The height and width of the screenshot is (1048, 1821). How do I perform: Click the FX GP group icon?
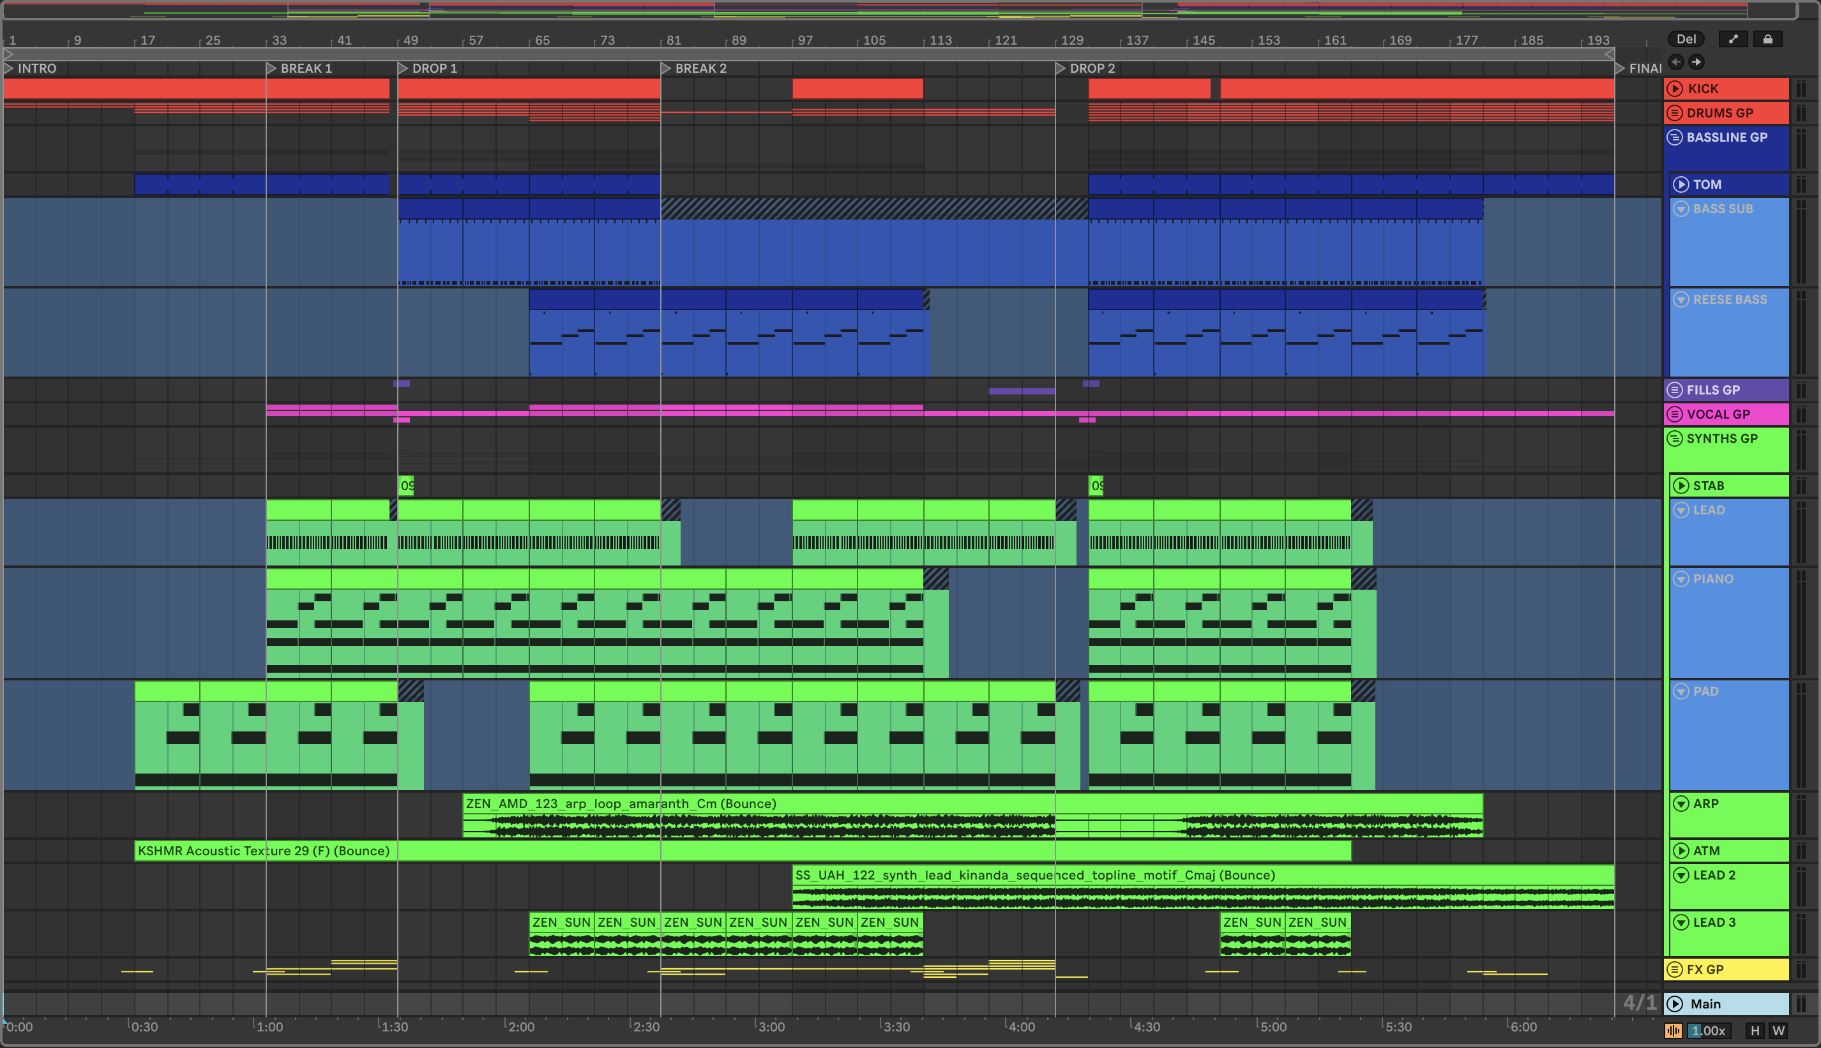1675,969
